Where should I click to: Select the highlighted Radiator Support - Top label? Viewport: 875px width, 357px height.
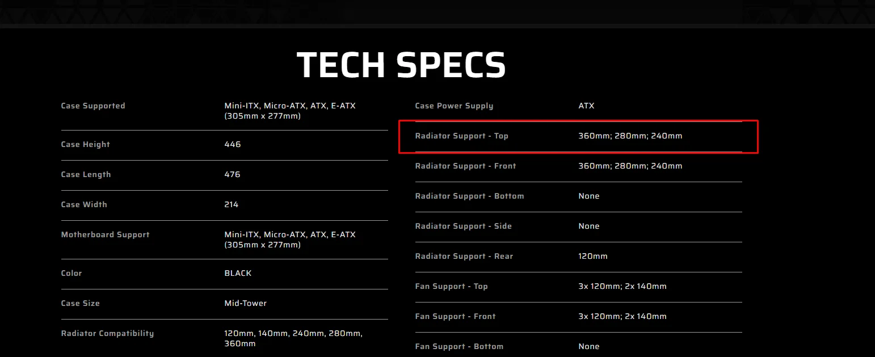pos(461,136)
